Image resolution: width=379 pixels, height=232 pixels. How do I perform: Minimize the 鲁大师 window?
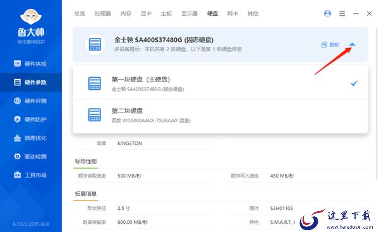[x=356, y=13]
